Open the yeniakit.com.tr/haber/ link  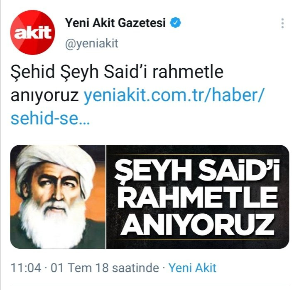pos(173,95)
